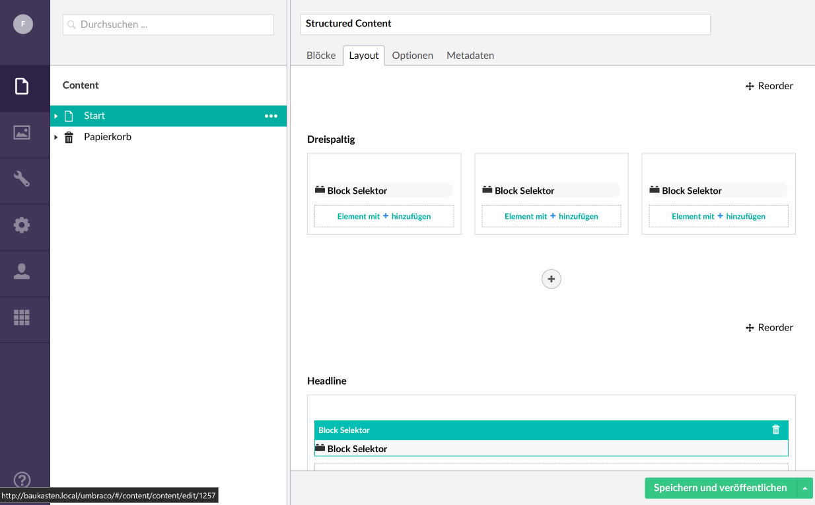Image resolution: width=815 pixels, height=505 pixels.
Task: Add element in the first Dreispaltig column
Action: click(384, 216)
